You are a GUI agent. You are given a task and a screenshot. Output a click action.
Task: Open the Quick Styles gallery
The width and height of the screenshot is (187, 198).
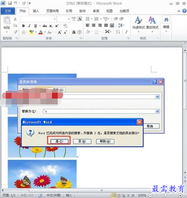139,24
